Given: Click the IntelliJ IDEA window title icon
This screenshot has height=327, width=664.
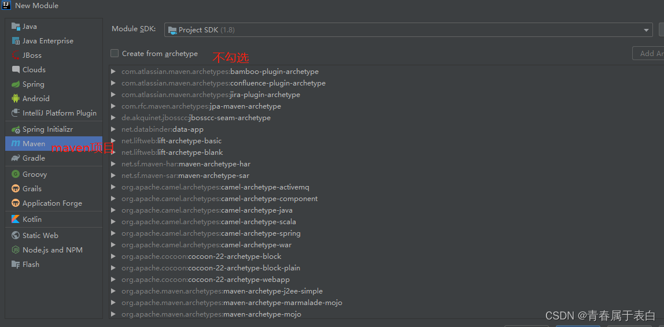Looking at the screenshot, I should click(x=6, y=6).
